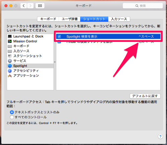Click the ^スペース shortcut of Spotlight 検索を表示
The image size is (167, 145).
pyautogui.click(x=146, y=36)
